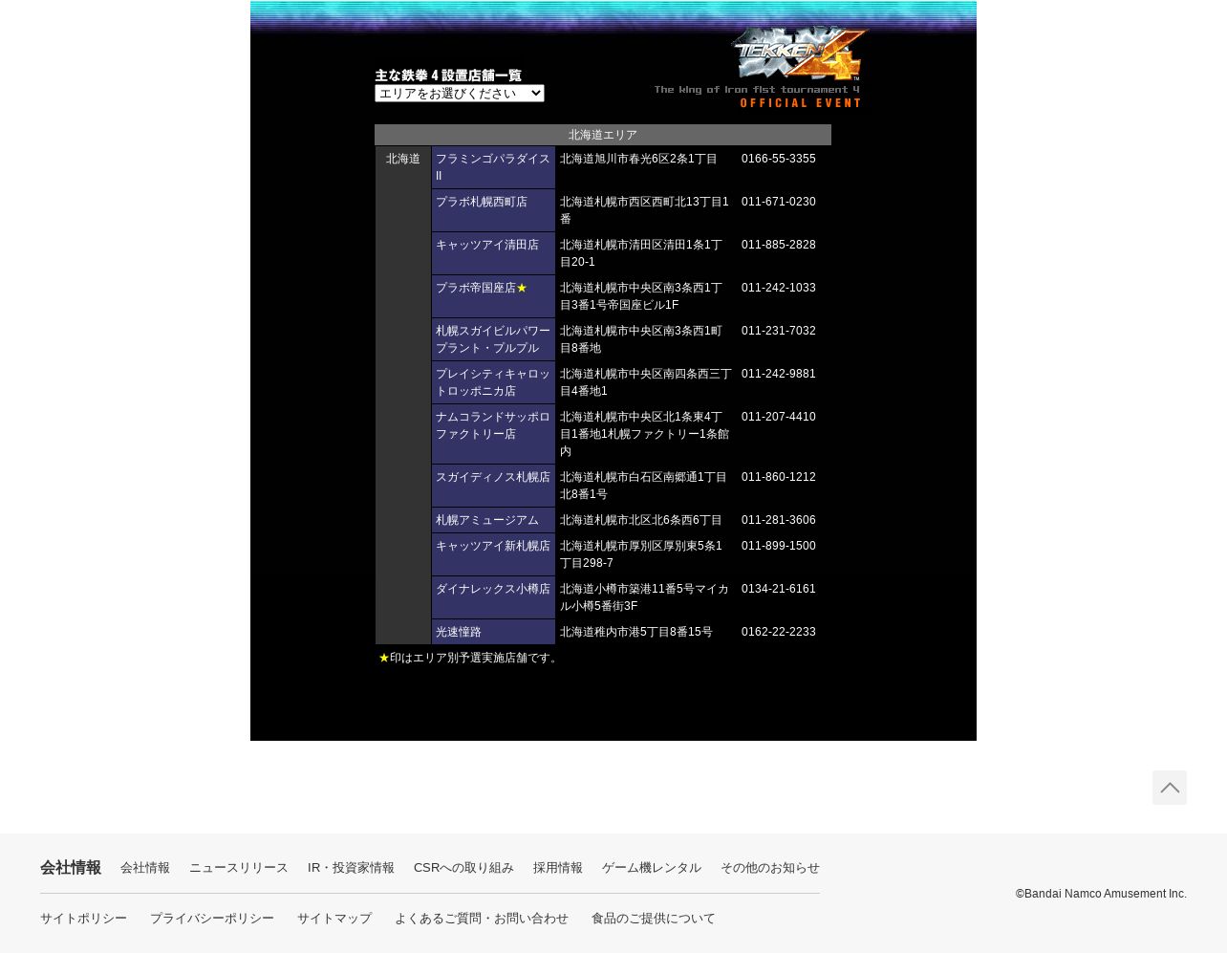Click phone number 011-231-7032
The height and width of the screenshot is (953, 1227).
coord(779,331)
